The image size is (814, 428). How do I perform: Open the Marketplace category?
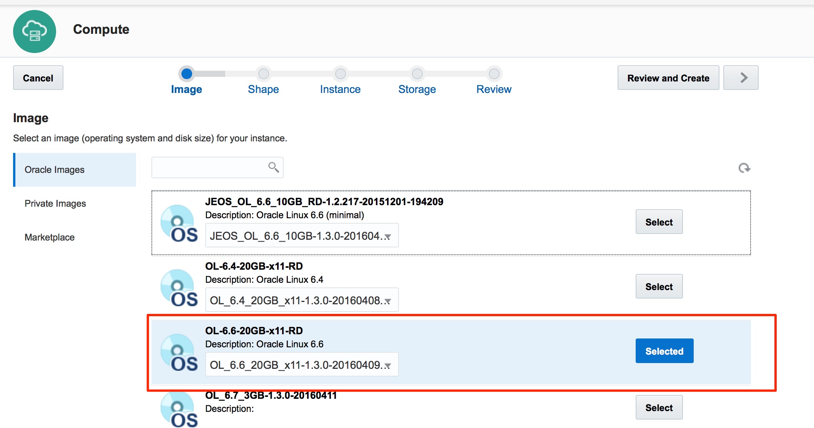75,237
